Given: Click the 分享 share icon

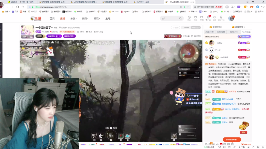Looking at the screenshot, I should [x=187, y=36].
